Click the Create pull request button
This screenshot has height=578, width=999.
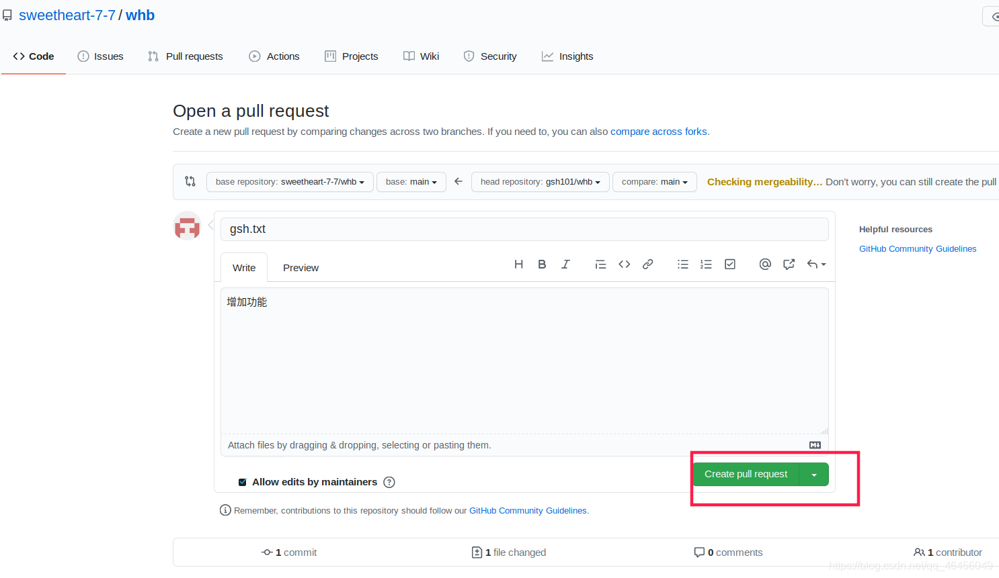pos(746,475)
